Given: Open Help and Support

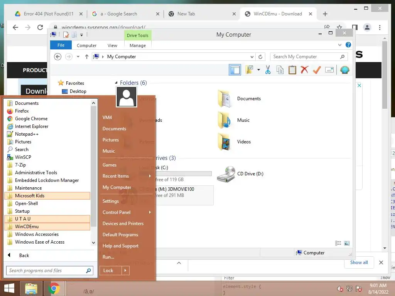Looking at the screenshot, I should [x=127, y=246].
